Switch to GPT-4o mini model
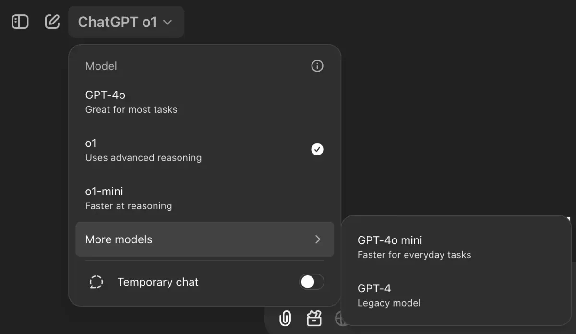576x334 pixels. click(414, 247)
